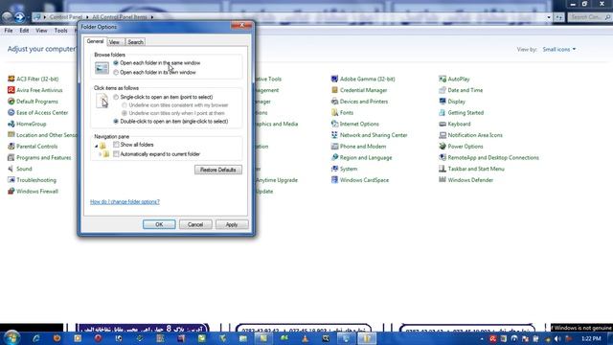Open Adobe Gamma (32-bit) icon

click(334, 79)
